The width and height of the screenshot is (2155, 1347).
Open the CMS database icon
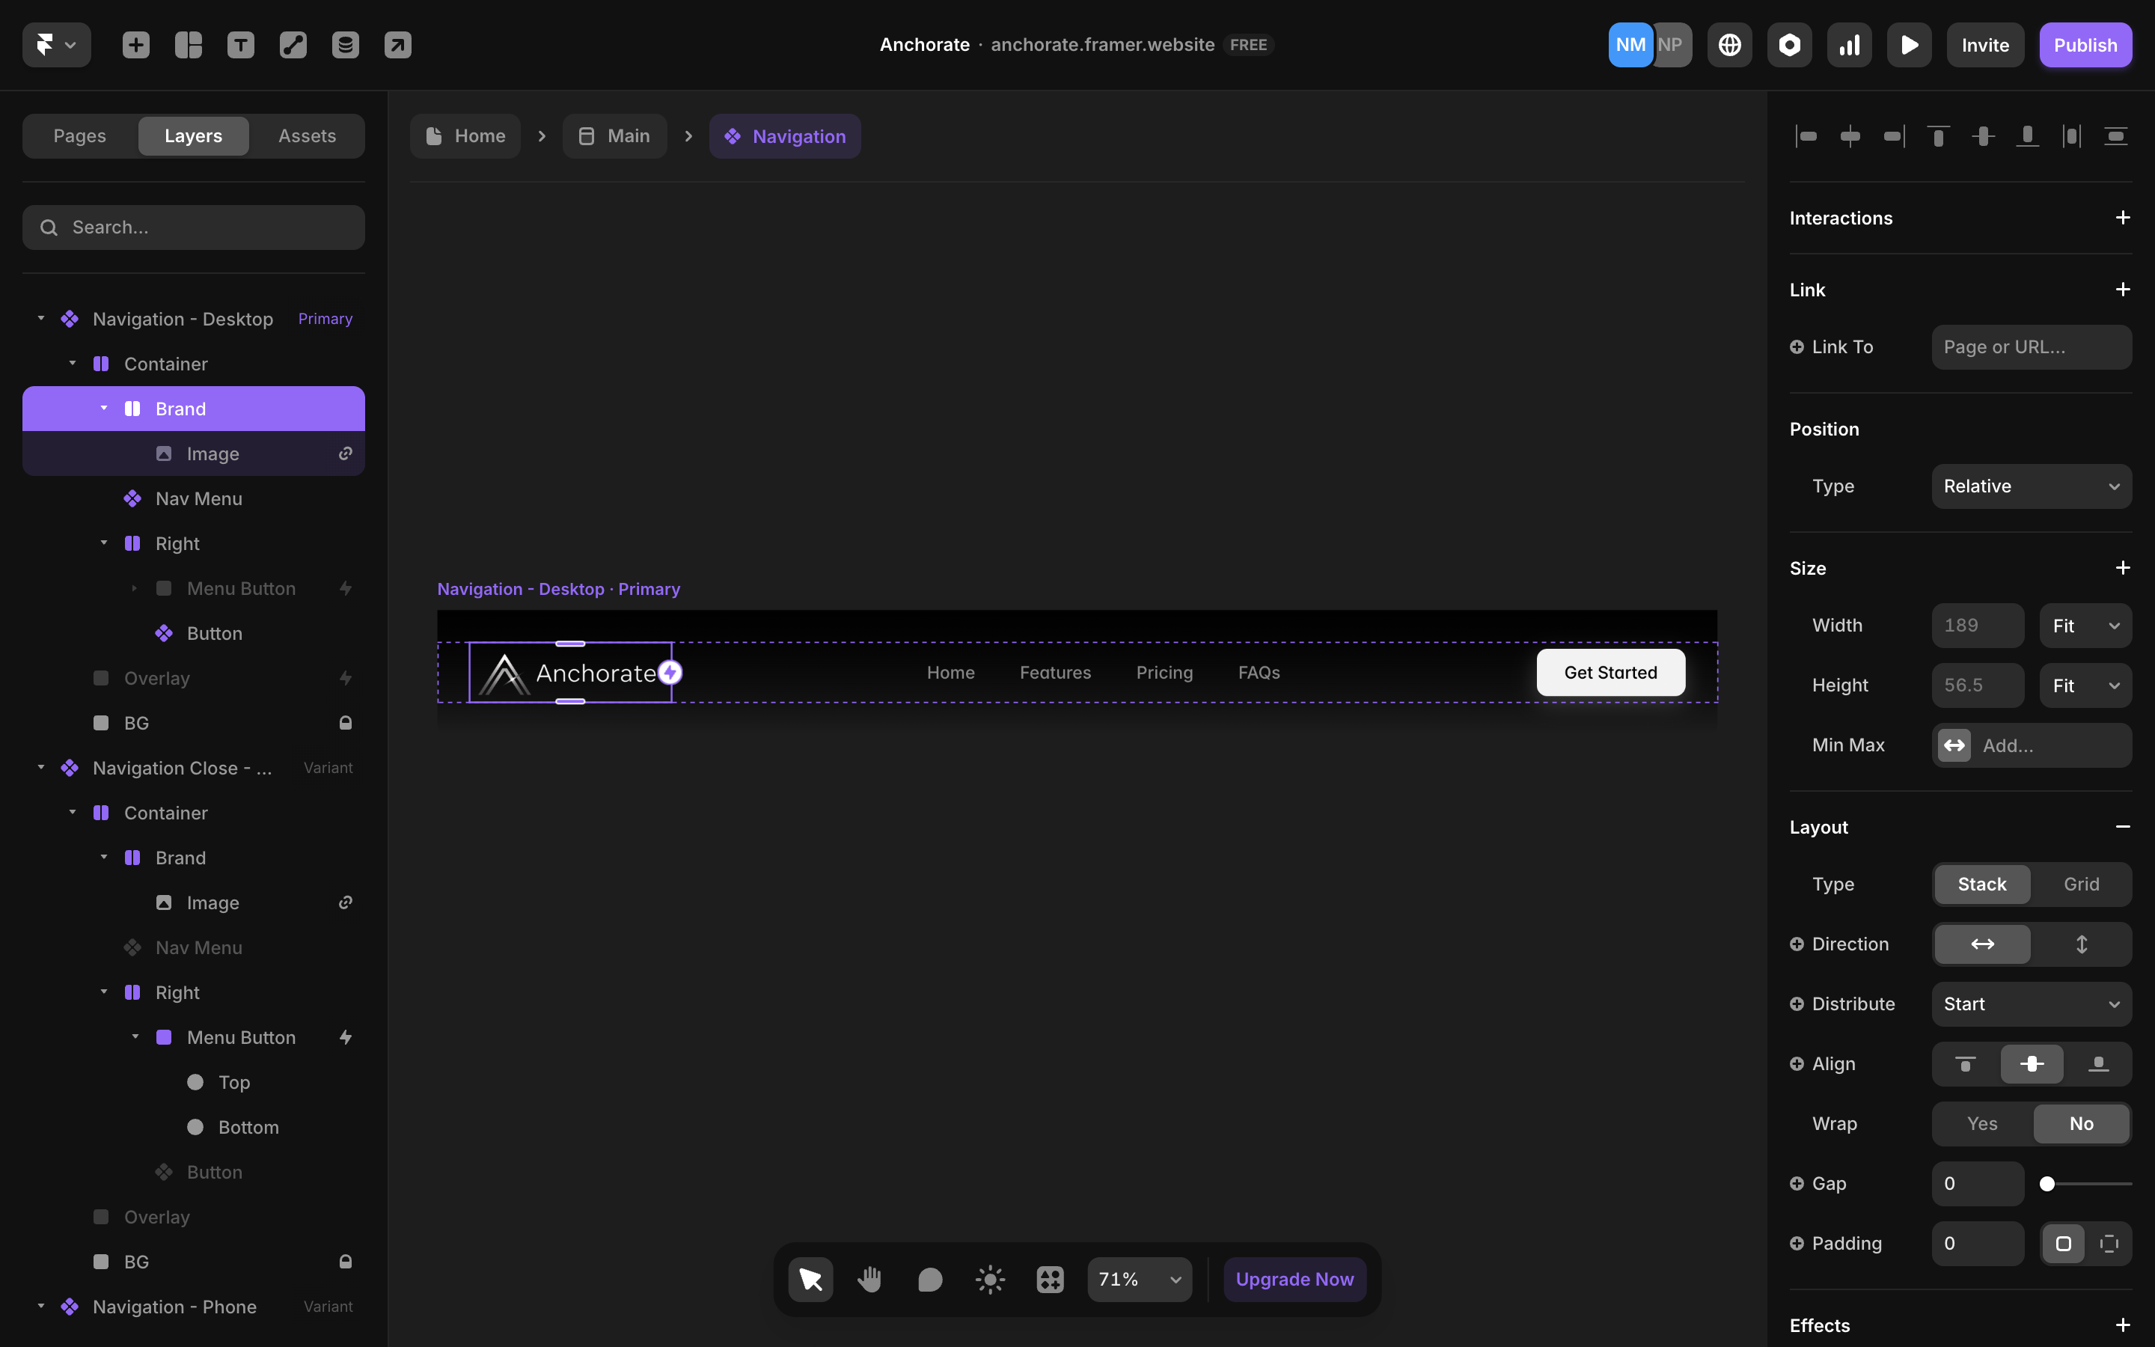coord(346,45)
